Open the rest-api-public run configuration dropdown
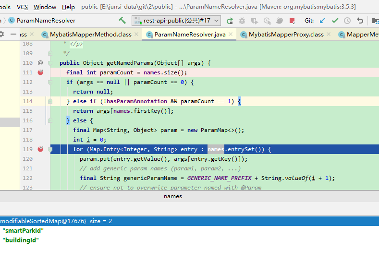379x262 pixels. 176,21
